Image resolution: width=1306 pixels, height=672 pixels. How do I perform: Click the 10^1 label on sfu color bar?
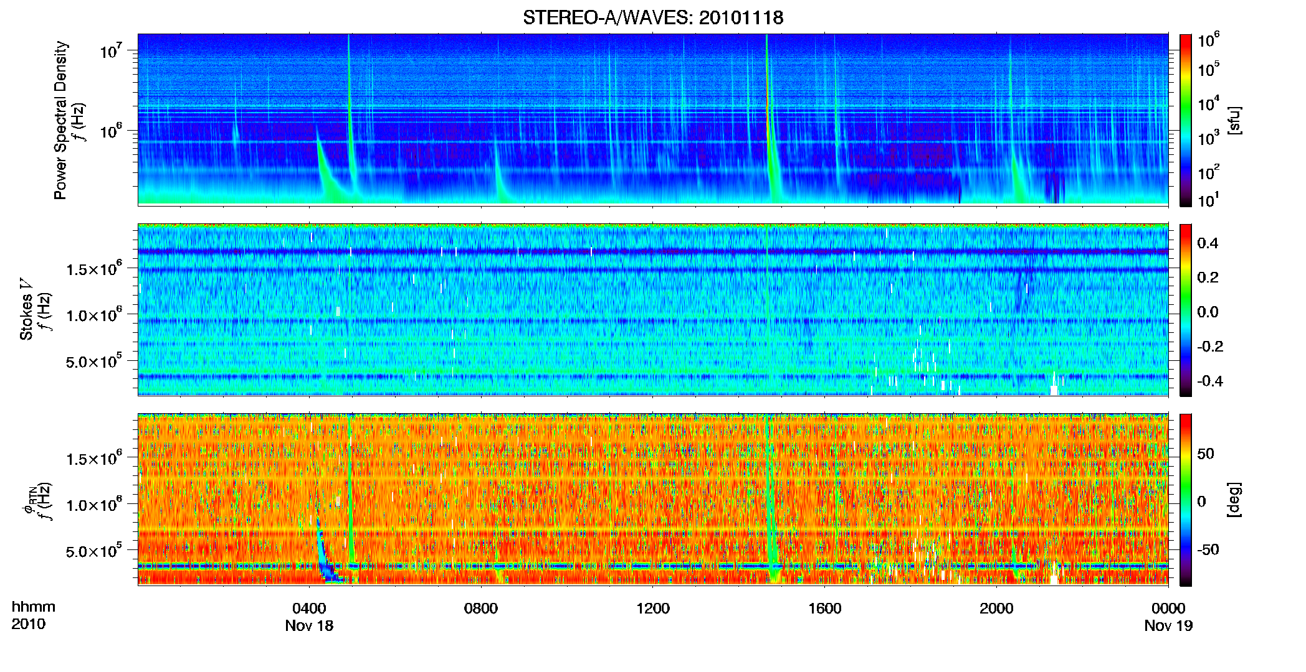(1209, 200)
